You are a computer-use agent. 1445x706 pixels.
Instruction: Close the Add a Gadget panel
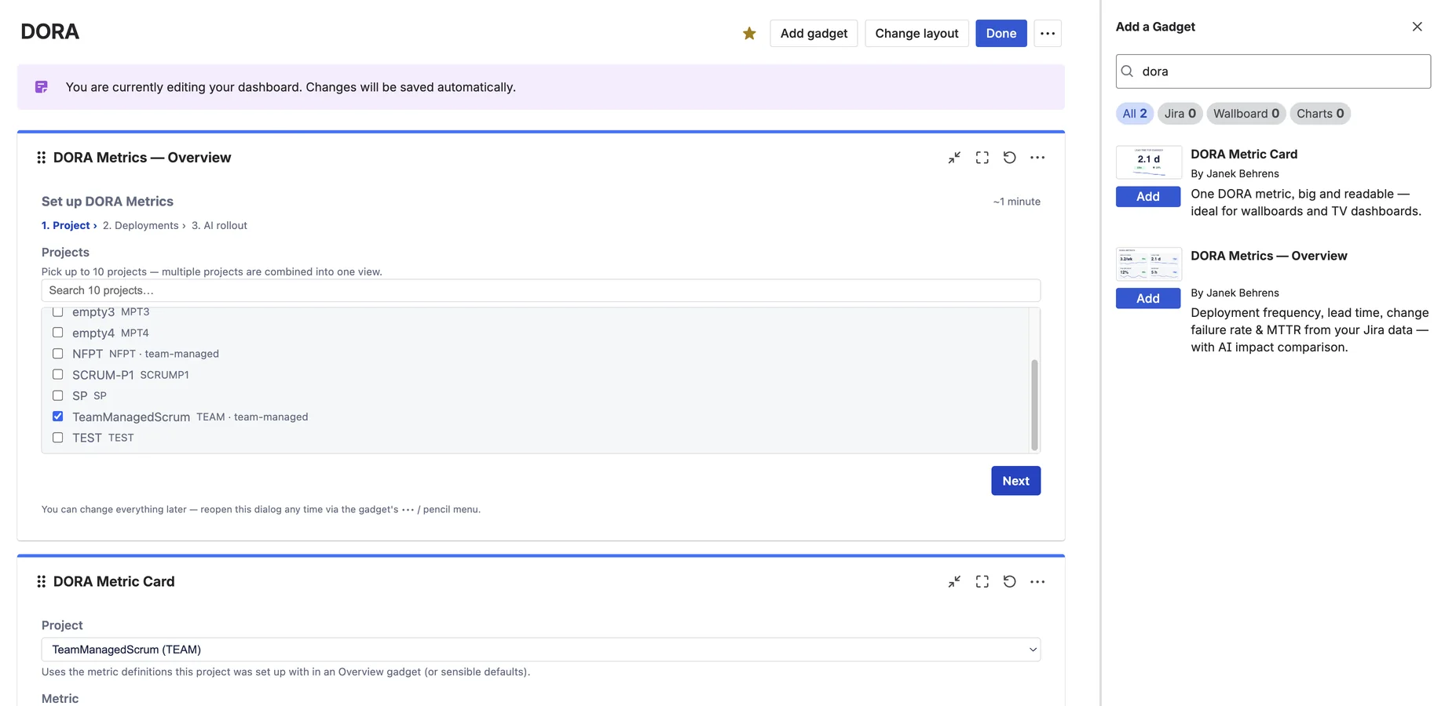[1418, 27]
